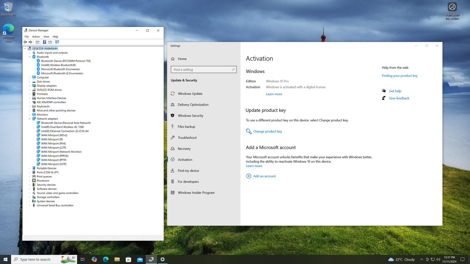Image resolution: width=470 pixels, height=264 pixels.
Task: Click the show/hide console tree toolbar icon
Action: coord(38,42)
